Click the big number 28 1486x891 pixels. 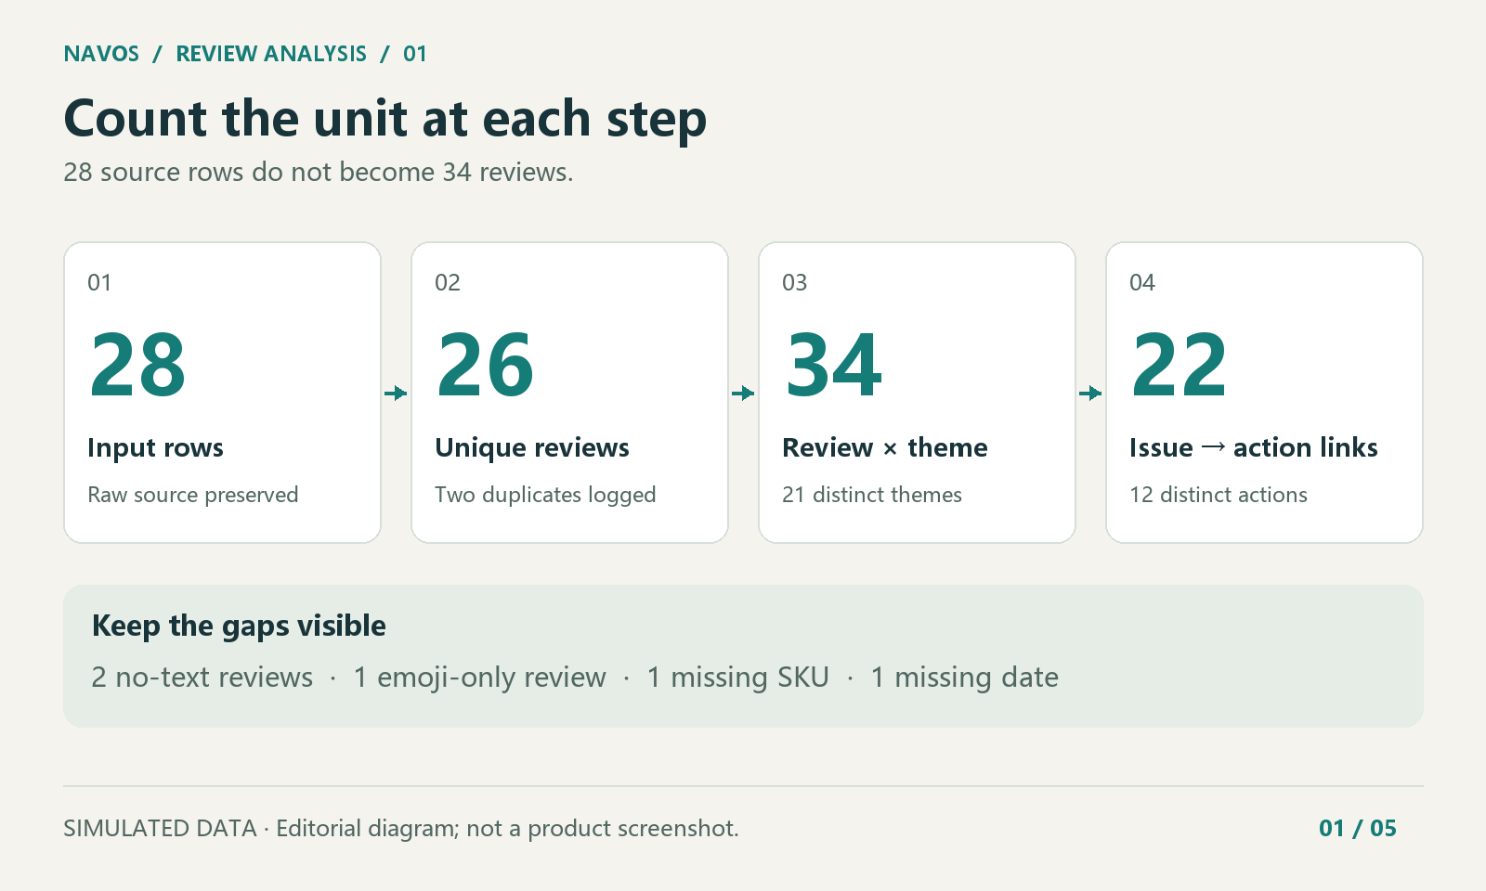pyautogui.click(x=137, y=365)
